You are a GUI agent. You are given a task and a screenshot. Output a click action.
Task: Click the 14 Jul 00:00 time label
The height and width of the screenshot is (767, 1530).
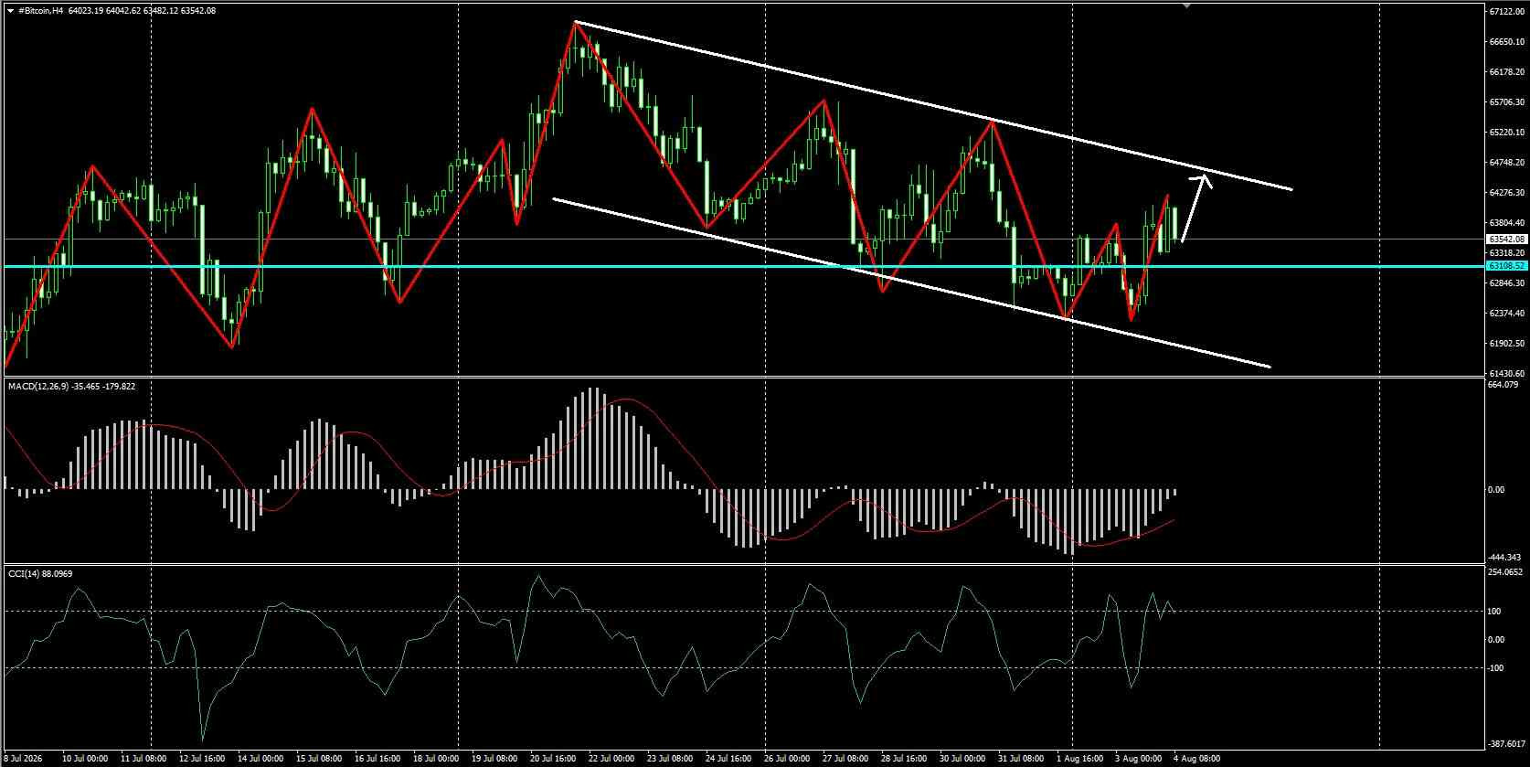click(x=260, y=759)
